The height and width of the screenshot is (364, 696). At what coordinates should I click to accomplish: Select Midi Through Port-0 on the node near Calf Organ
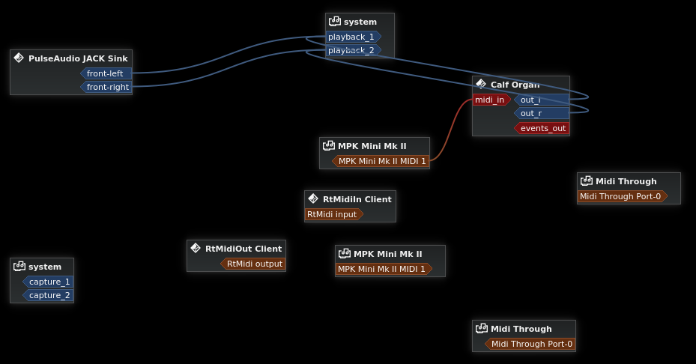coord(623,196)
